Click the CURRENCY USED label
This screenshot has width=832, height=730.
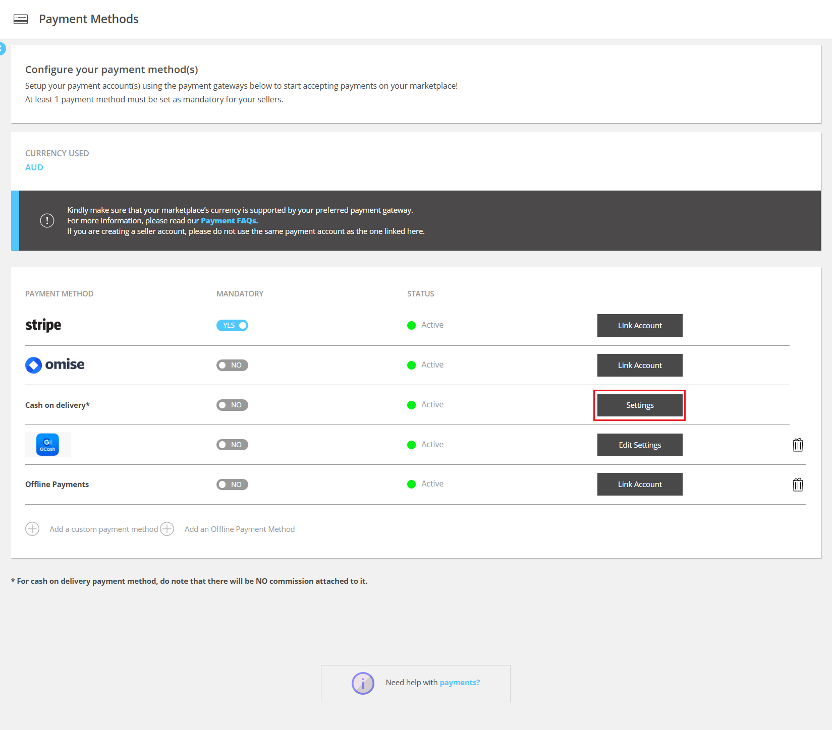coord(57,153)
